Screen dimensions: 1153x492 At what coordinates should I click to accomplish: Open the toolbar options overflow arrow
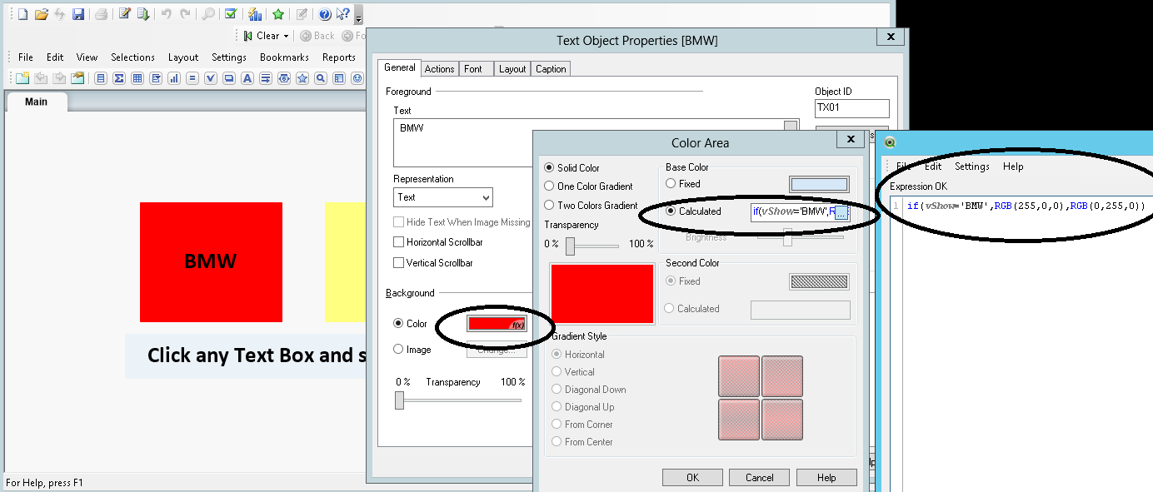click(x=358, y=14)
